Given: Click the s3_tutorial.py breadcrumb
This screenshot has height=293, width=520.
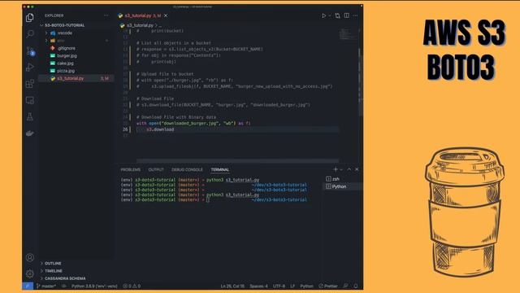Looking at the screenshot, I should point(140,25).
